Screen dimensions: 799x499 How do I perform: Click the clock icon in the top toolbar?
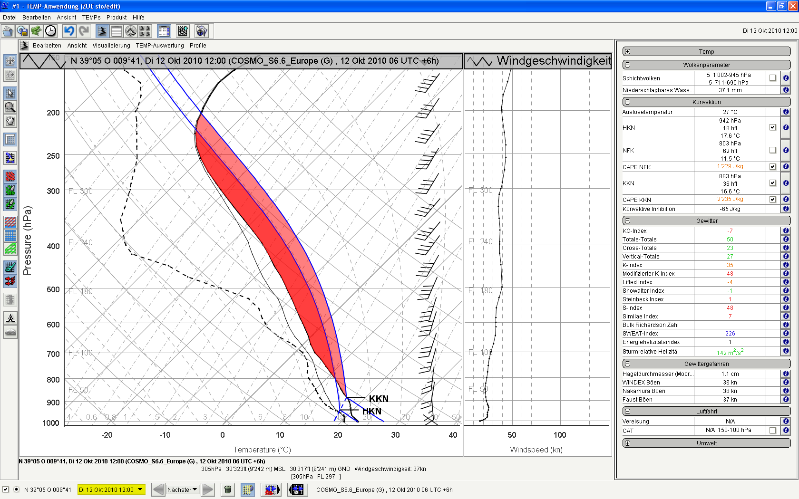coord(50,31)
